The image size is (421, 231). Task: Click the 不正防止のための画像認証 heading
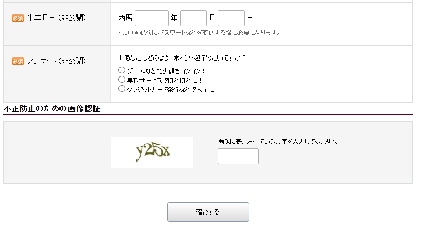click(52, 109)
